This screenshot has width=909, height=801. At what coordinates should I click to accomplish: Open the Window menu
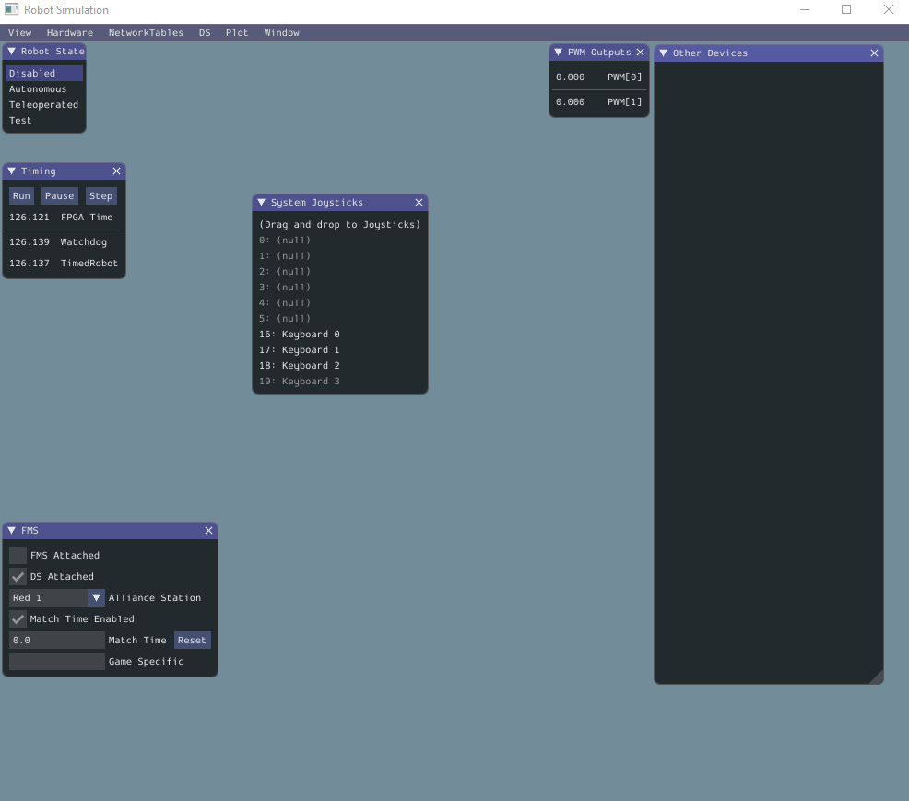[282, 32]
